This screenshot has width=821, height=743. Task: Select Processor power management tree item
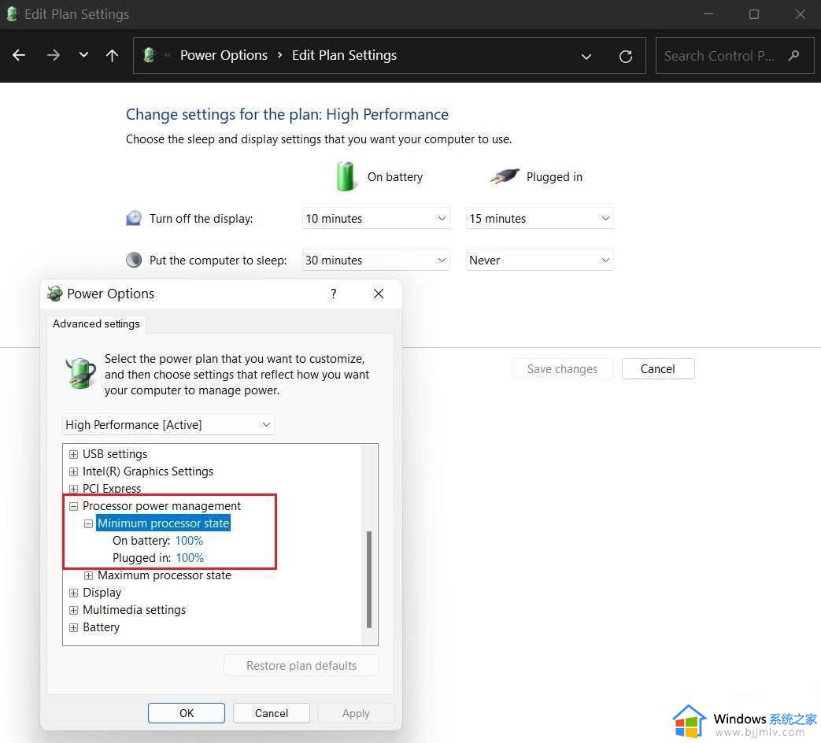(x=161, y=506)
